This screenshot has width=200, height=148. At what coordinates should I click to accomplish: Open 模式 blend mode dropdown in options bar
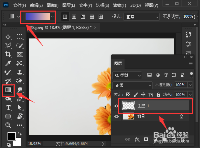(141, 17)
